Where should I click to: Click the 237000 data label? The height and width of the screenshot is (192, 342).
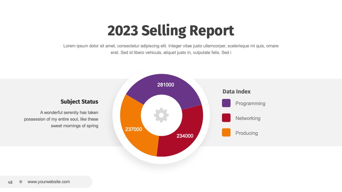tap(134, 129)
